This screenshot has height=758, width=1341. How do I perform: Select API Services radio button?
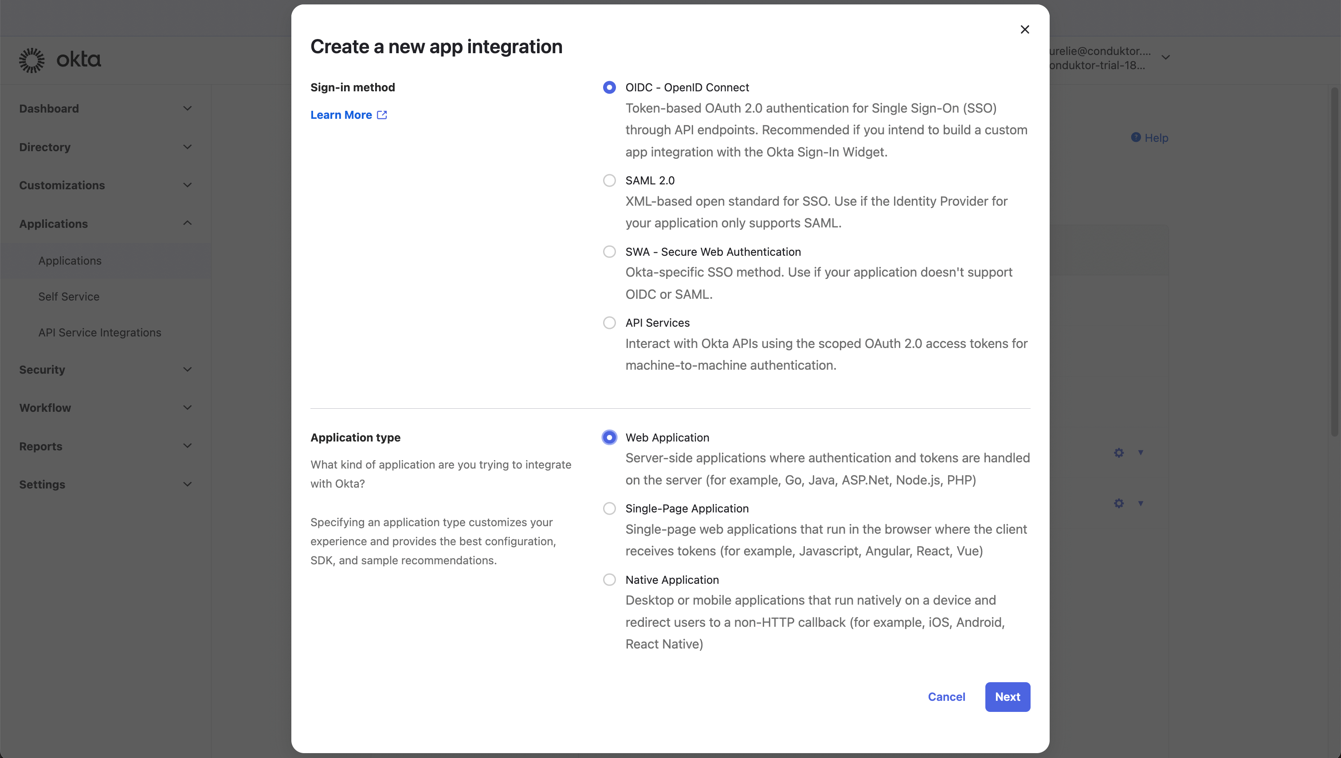point(609,323)
